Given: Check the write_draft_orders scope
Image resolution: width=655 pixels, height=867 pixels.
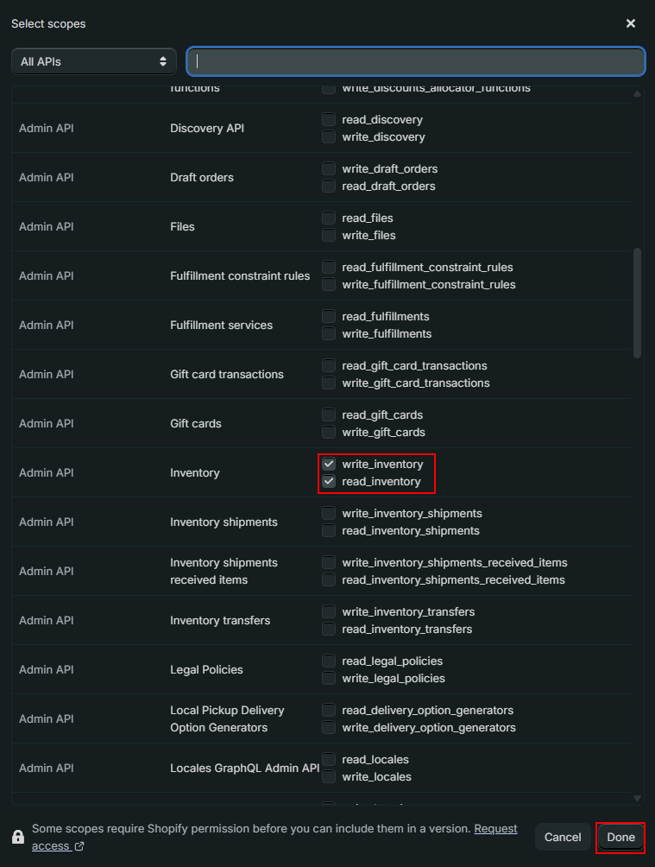Looking at the screenshot, I should [329, 169].
